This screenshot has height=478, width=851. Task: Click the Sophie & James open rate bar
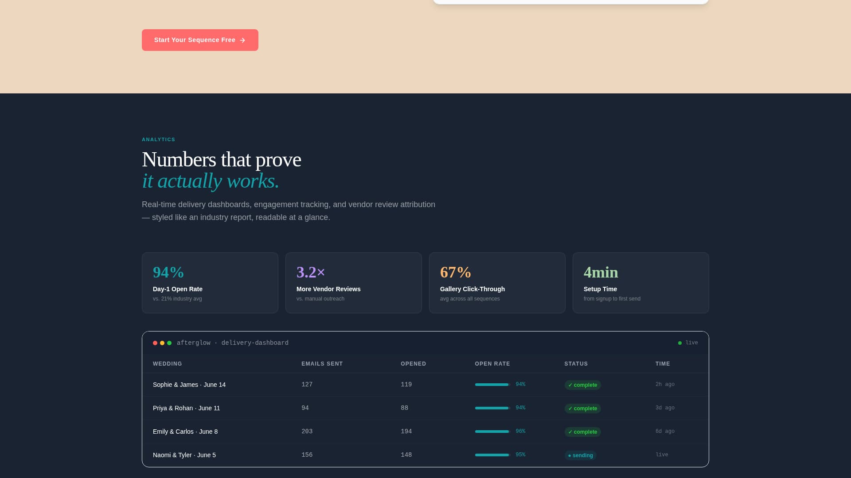click(492, 385)
